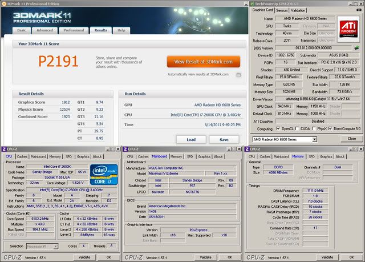
Task: Click the Multiplier x 49.0 field
Action: (x=40, y=224)
